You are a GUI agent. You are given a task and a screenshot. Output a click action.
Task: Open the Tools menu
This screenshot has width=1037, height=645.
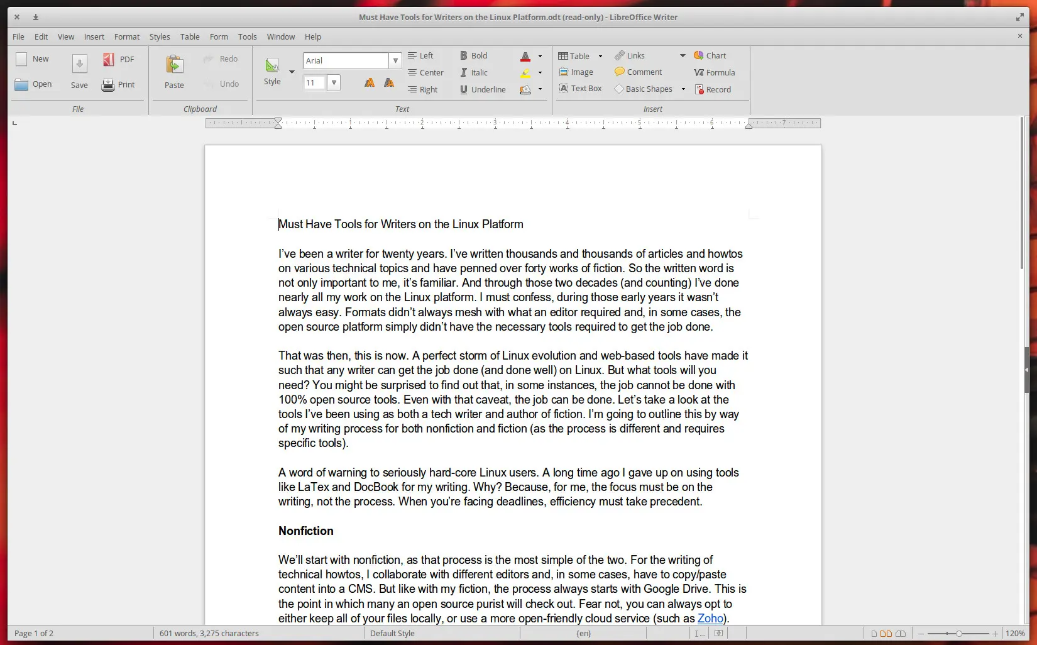(x=247, y=36)
